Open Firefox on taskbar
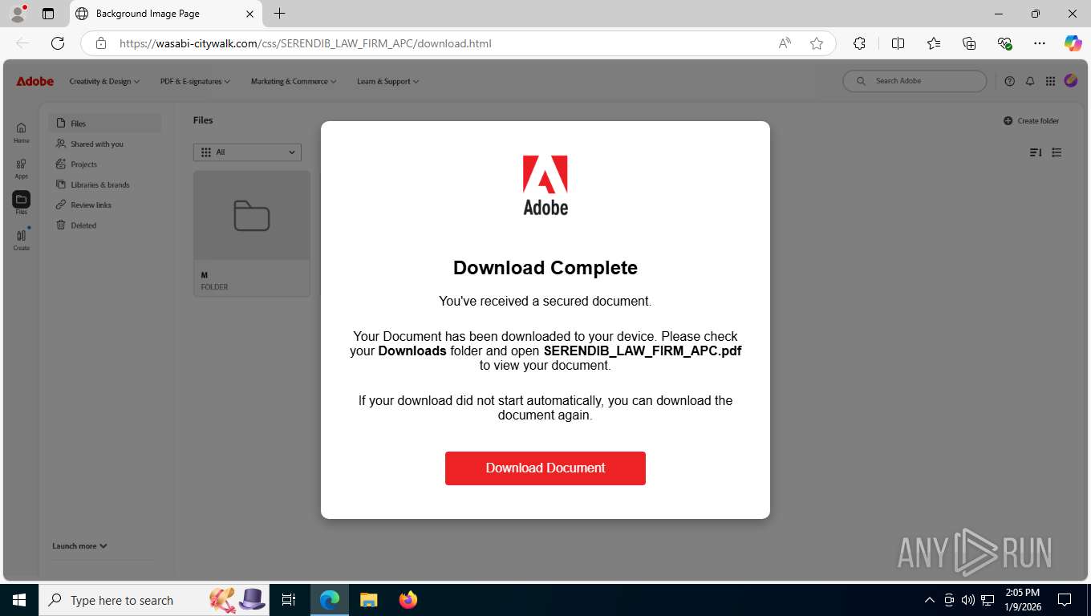1091x616 pixels. point(408,600)
